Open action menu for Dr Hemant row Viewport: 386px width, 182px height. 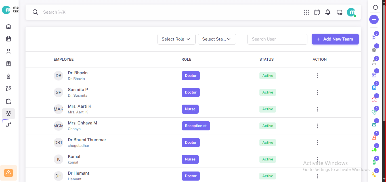coord(318,176)
